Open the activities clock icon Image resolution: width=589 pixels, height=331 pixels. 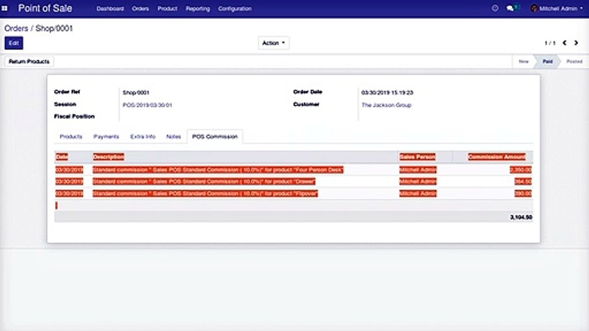pos(495,8)
